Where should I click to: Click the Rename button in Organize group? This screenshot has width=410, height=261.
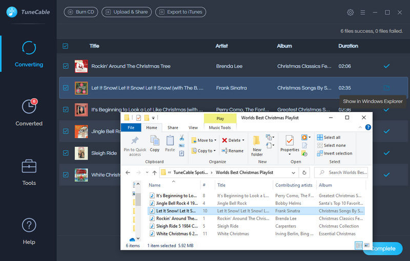pyautogui.click(x=233, y=150)
